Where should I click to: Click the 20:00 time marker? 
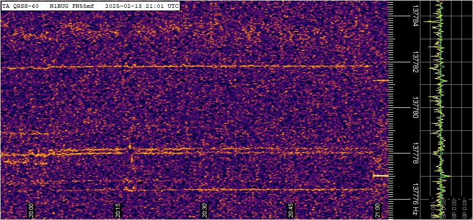tap(32, 210)
